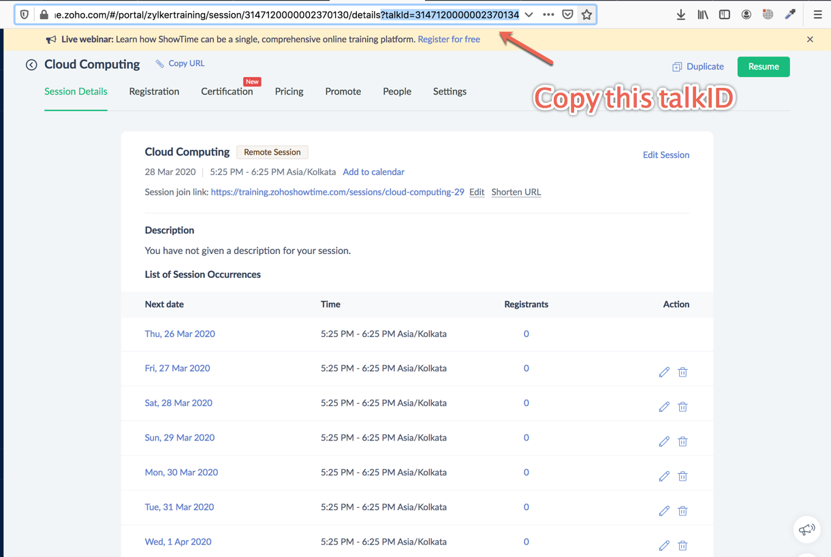Viewport: 831px width, 557px height.
Task: Click the Duplicate button label
Action: (705, 67)
